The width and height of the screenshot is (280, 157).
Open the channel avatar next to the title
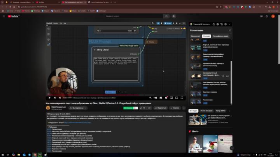pyautogui.click(x=48, y=108)
